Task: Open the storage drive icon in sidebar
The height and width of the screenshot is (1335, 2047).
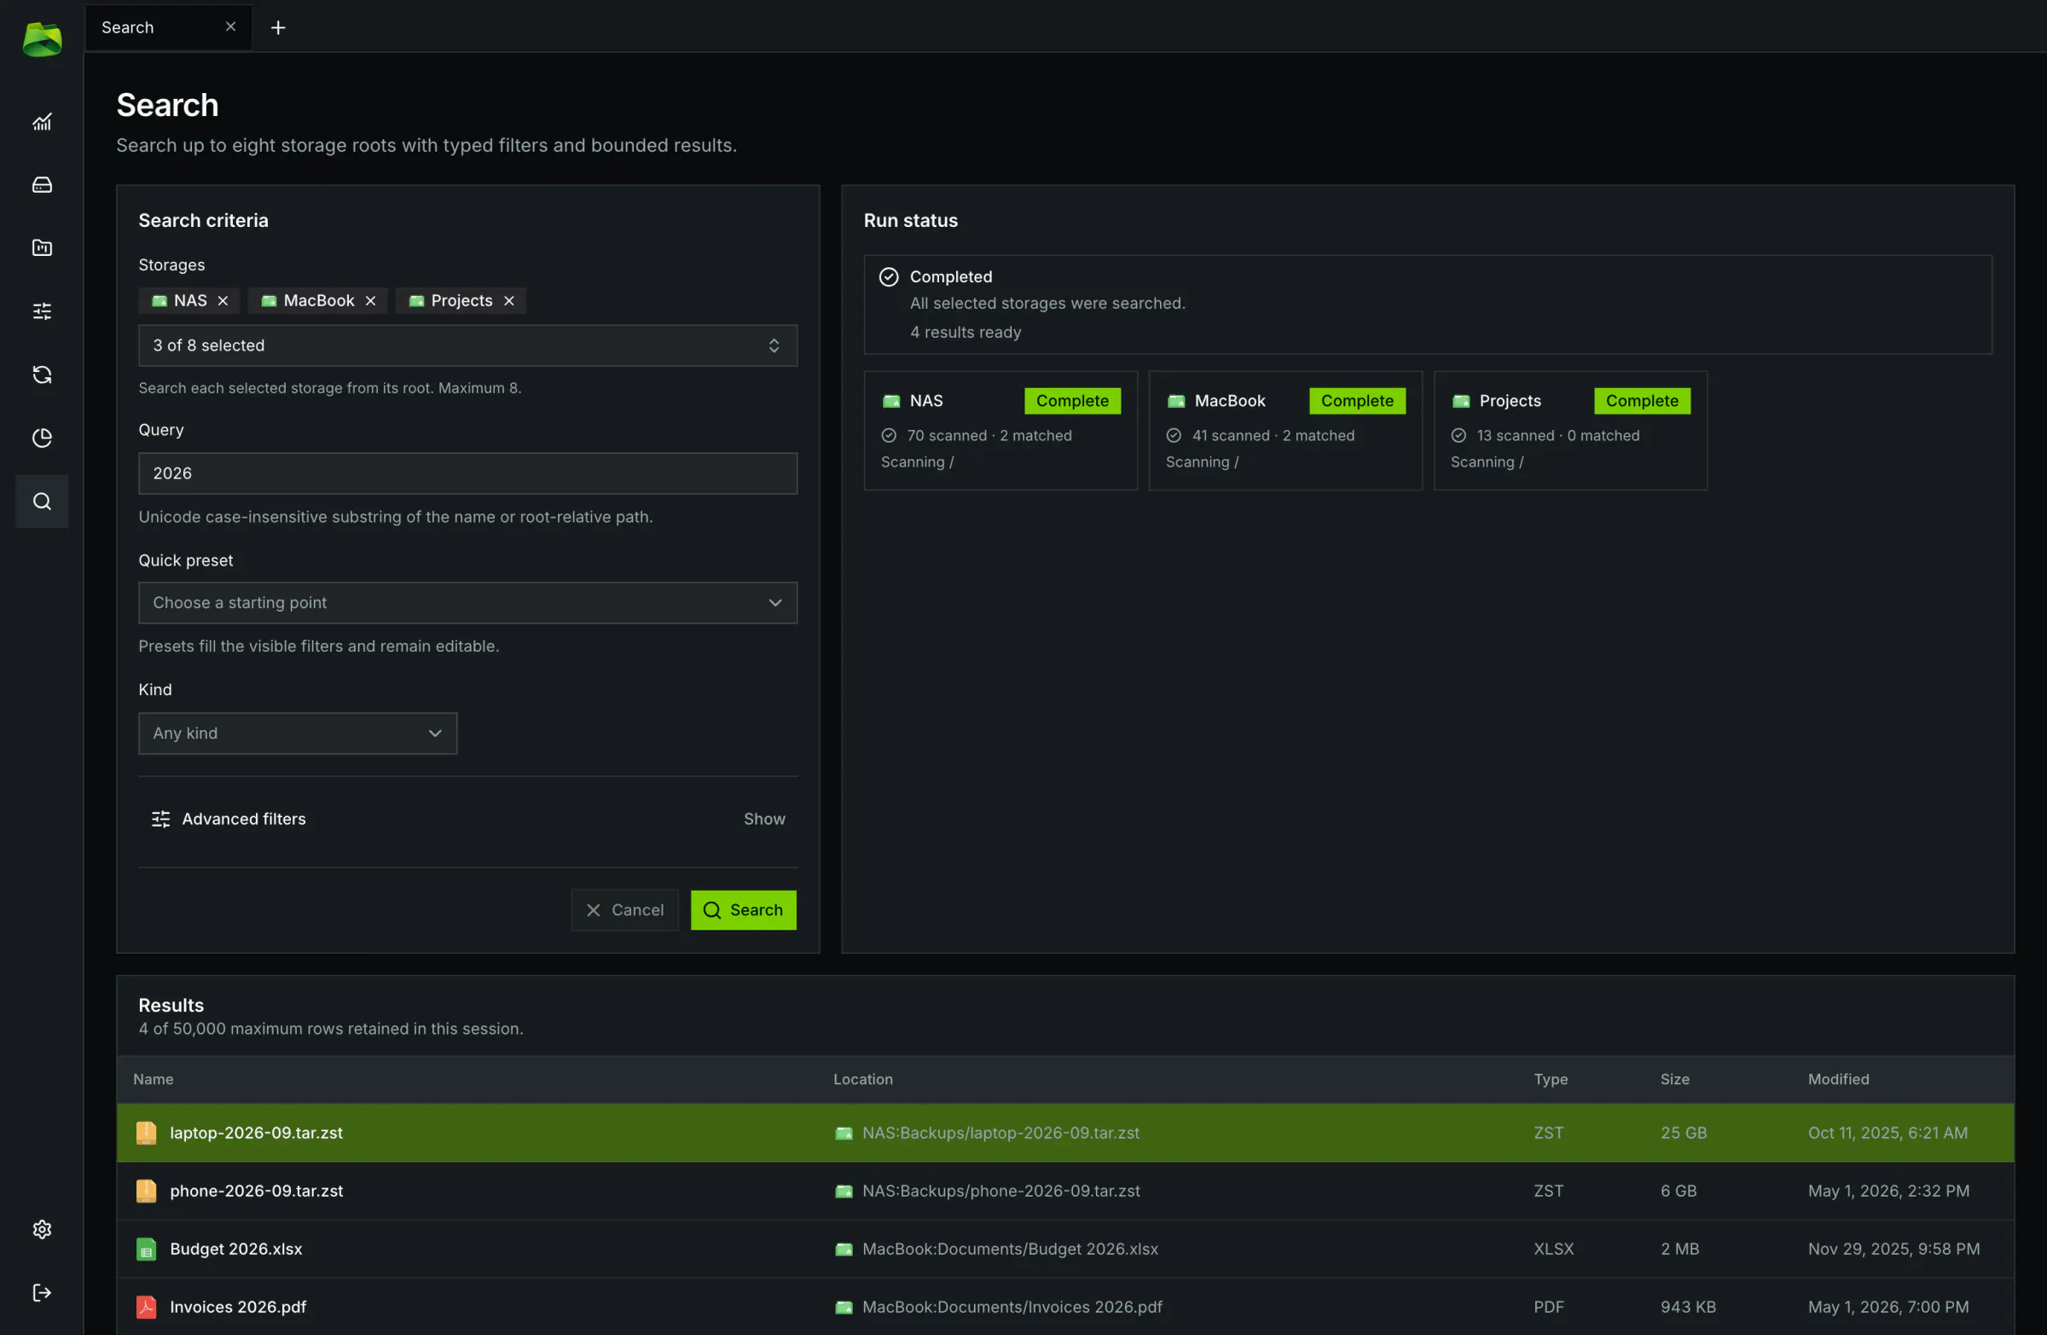Action: (41, 185)
